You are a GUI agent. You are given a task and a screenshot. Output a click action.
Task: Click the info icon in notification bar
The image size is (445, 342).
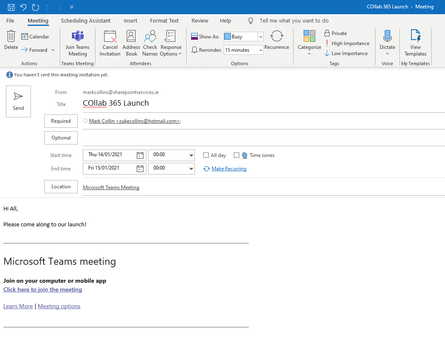tap(9, 75)
